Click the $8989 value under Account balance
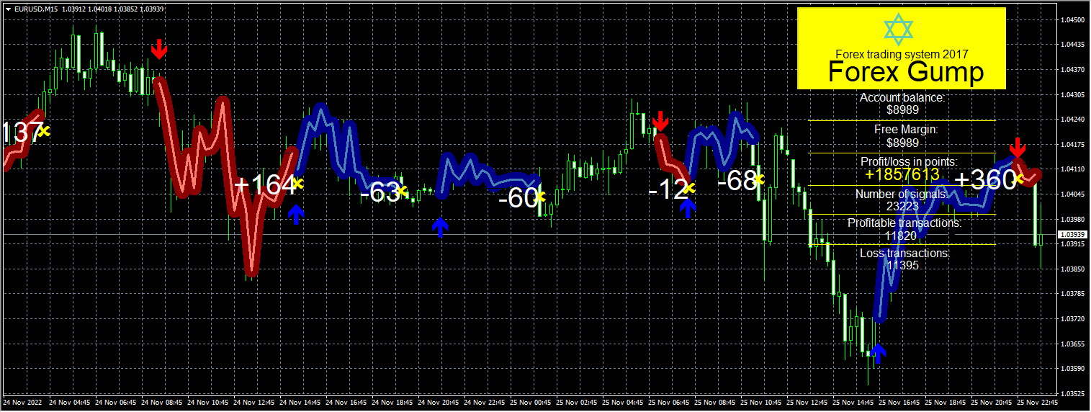1091x412 pixels. coord(902,110)
